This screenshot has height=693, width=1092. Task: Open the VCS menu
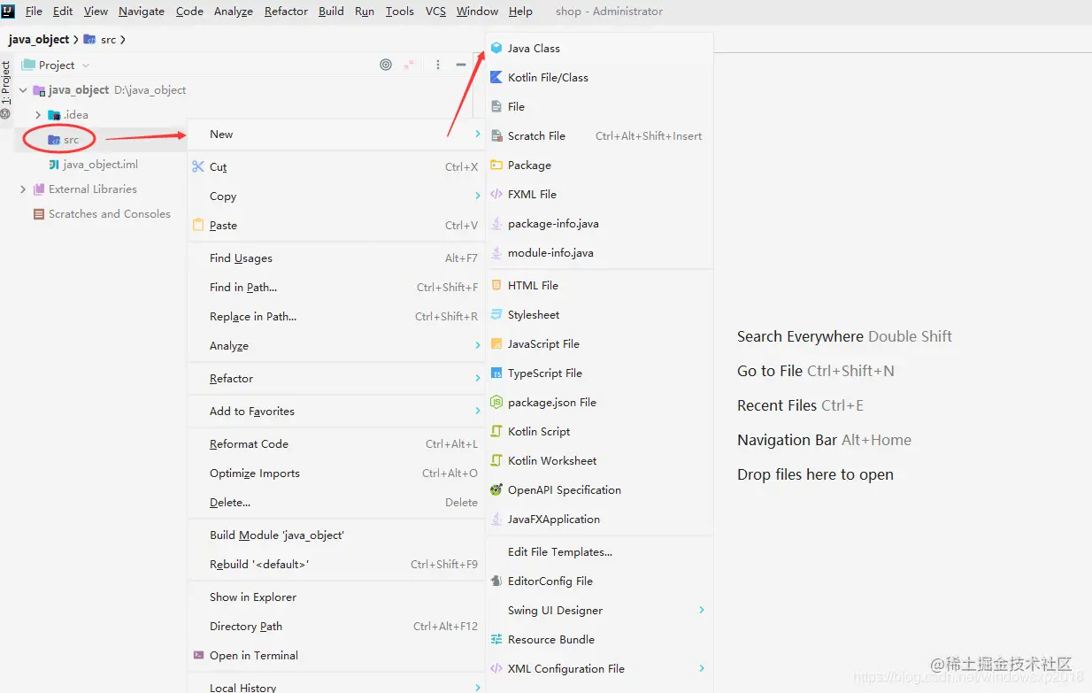[435, 12]
